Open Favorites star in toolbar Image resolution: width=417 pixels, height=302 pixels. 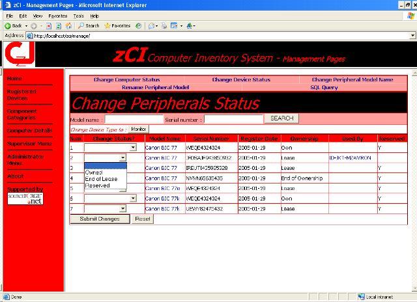(x=117, y=25)
